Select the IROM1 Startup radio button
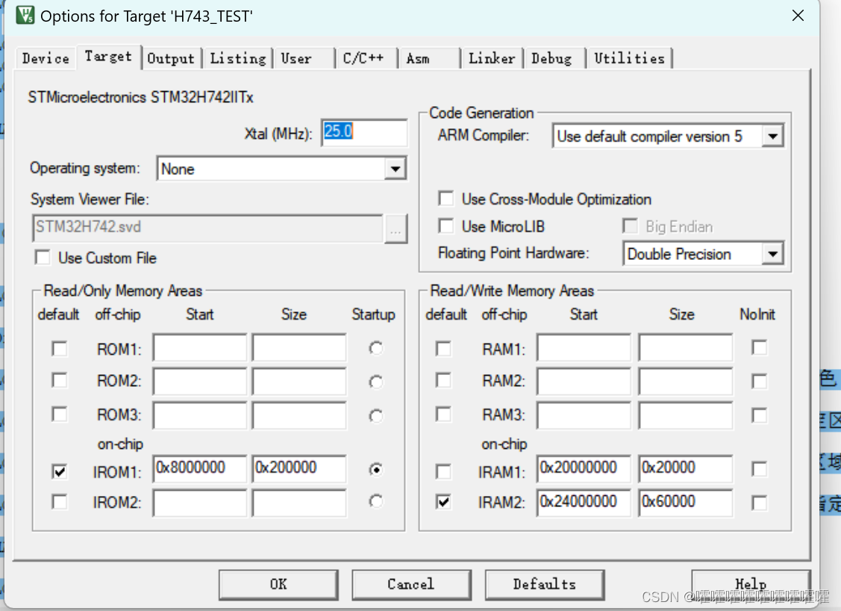This screenshot has height=611, width=841. click(376, 470)
